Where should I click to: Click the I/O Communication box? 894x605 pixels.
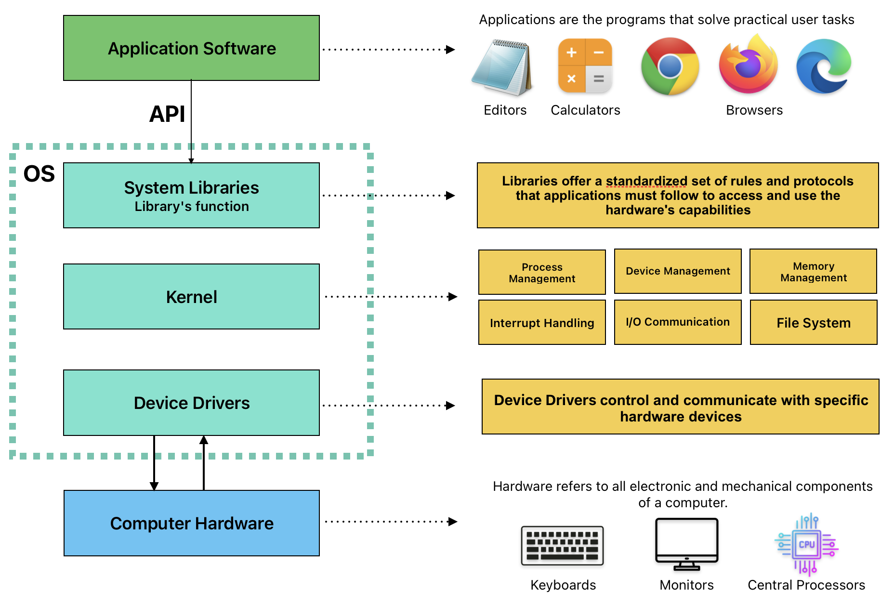pyautogui.click(x=677, y=322)
